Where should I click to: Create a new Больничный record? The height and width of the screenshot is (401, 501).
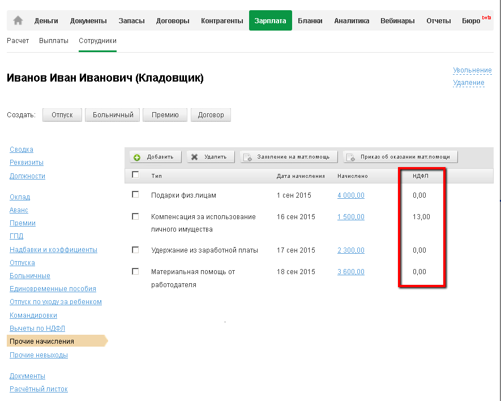point(113,115)
